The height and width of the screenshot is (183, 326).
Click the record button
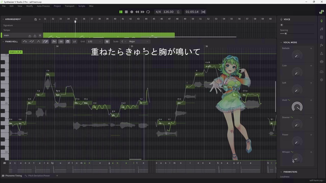tap(132, 12)
